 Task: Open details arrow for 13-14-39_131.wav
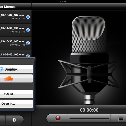pyautogui.click(x=28, y=30)
